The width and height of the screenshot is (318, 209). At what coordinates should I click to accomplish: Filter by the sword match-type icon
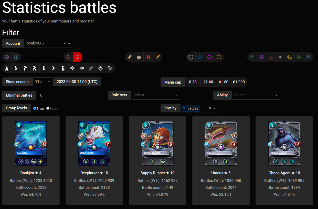130,57
